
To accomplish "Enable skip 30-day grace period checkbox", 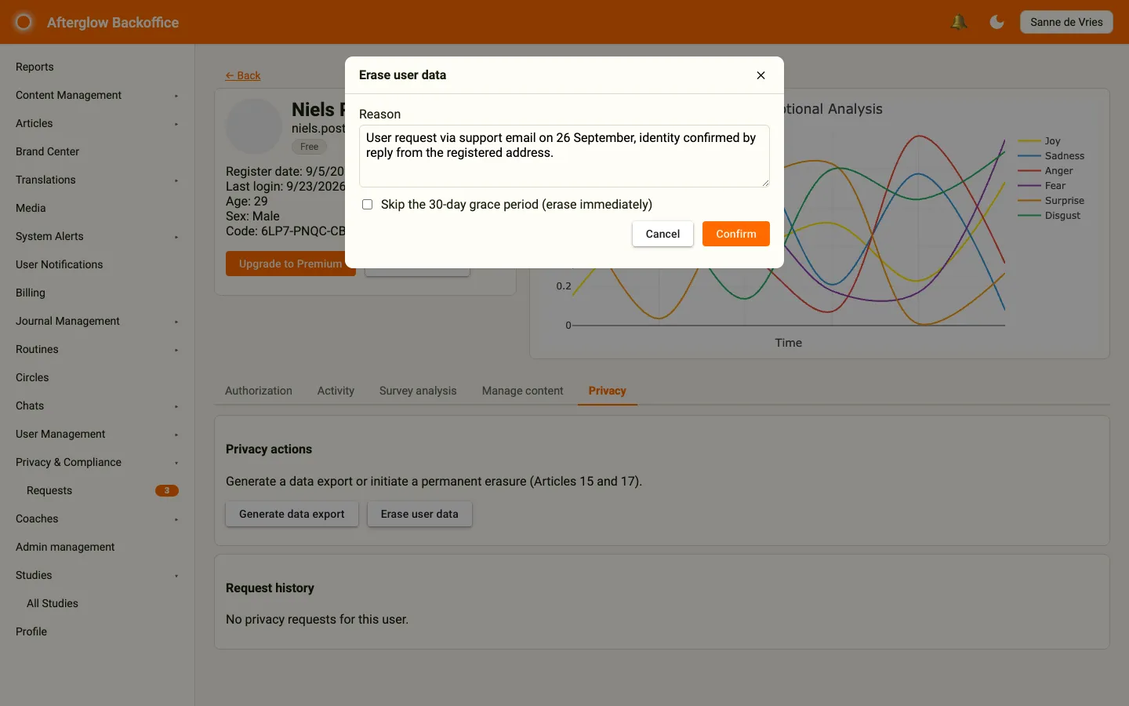I will [367, 205].
